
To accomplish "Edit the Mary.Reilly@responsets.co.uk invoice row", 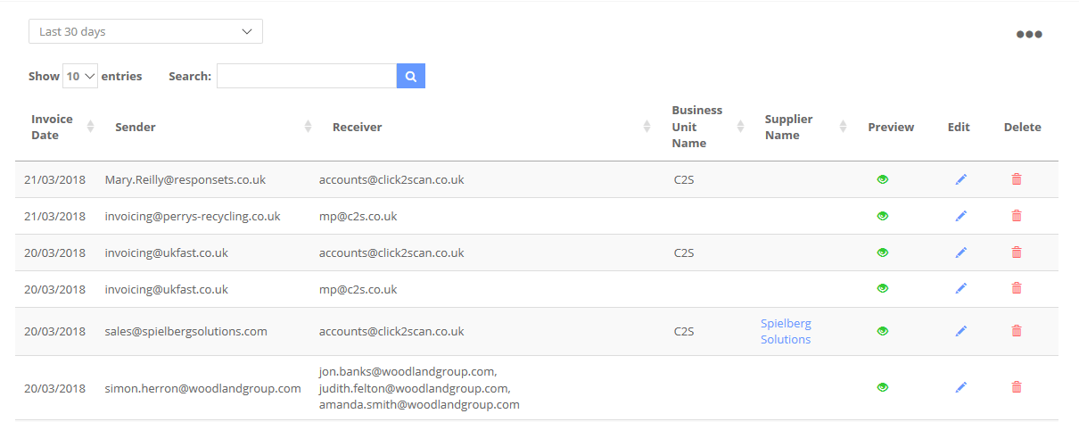I will (x=960, y=179).
